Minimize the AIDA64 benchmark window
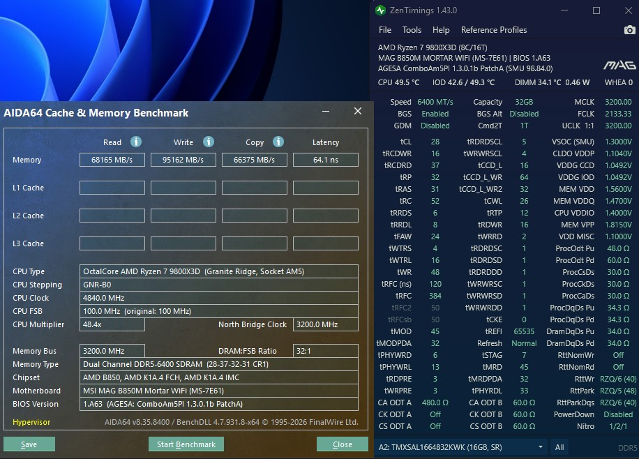 pyautogui.click(x=326, y=112)
